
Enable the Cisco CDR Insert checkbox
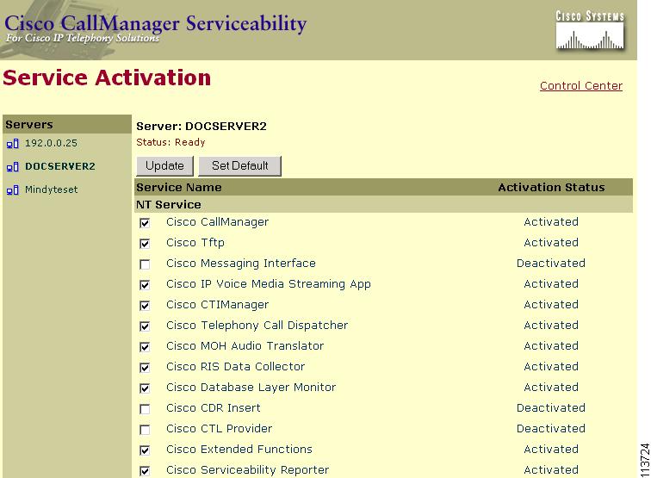click(x=145, y=409)
